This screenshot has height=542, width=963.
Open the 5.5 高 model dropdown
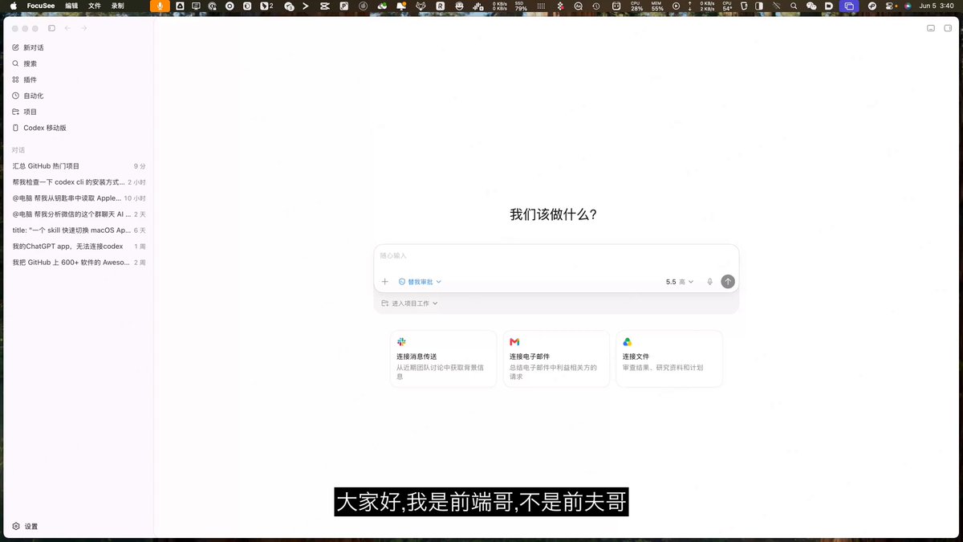click(680, 282)
